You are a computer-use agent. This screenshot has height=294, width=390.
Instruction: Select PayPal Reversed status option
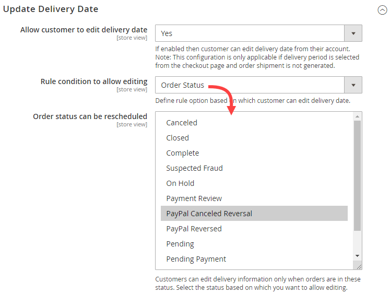click(194, 229)
